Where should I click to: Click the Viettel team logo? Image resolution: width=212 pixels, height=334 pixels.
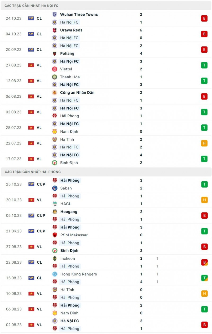pos(55,69)
